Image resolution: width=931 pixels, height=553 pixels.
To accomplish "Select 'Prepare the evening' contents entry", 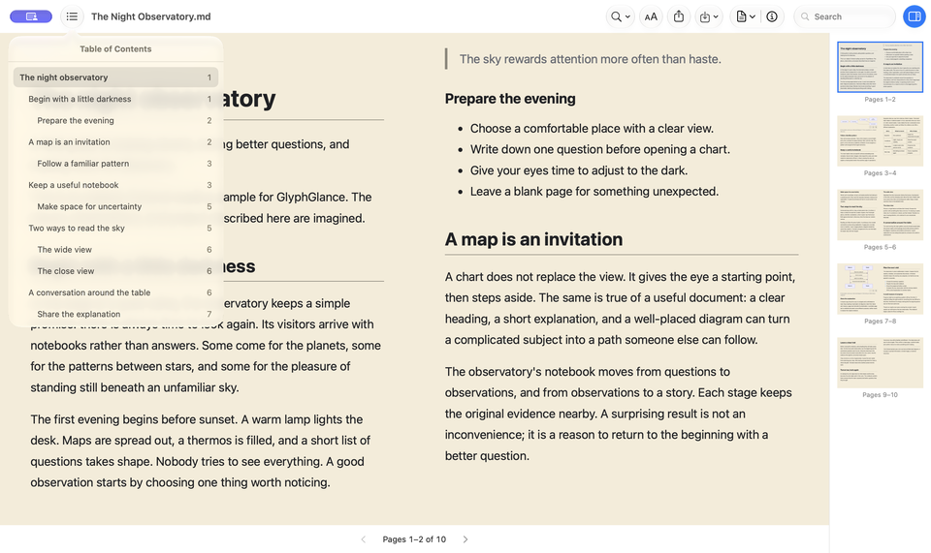I will pyautogui.click(x=115, y=120).
